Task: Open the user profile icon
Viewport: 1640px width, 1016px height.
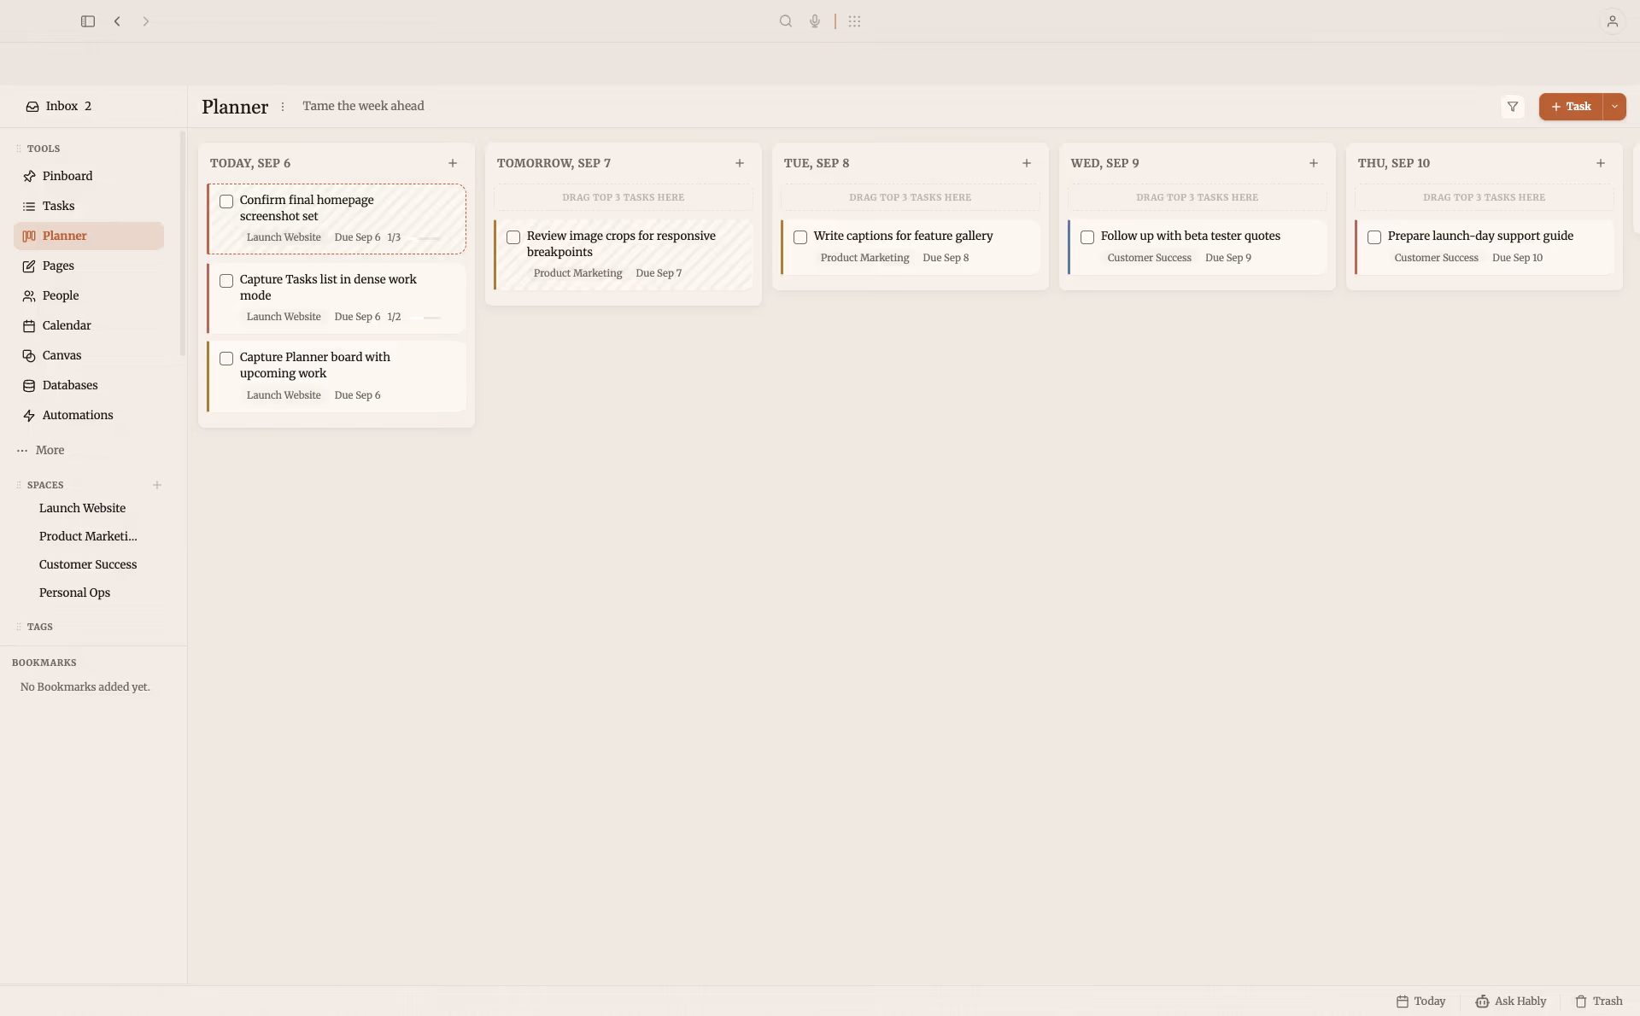Action: pos(1613,21)
